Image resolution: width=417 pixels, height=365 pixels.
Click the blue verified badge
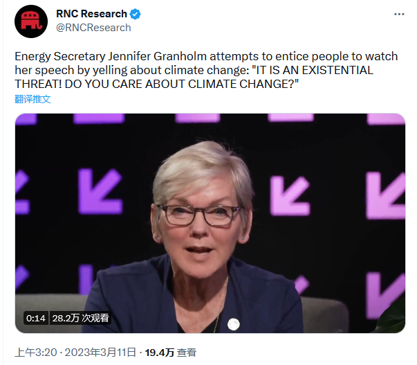pyautogui.click(x=137, y=15)
